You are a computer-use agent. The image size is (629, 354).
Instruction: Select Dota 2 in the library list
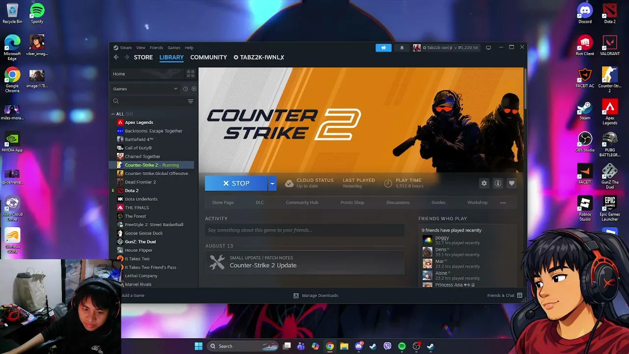131,191
